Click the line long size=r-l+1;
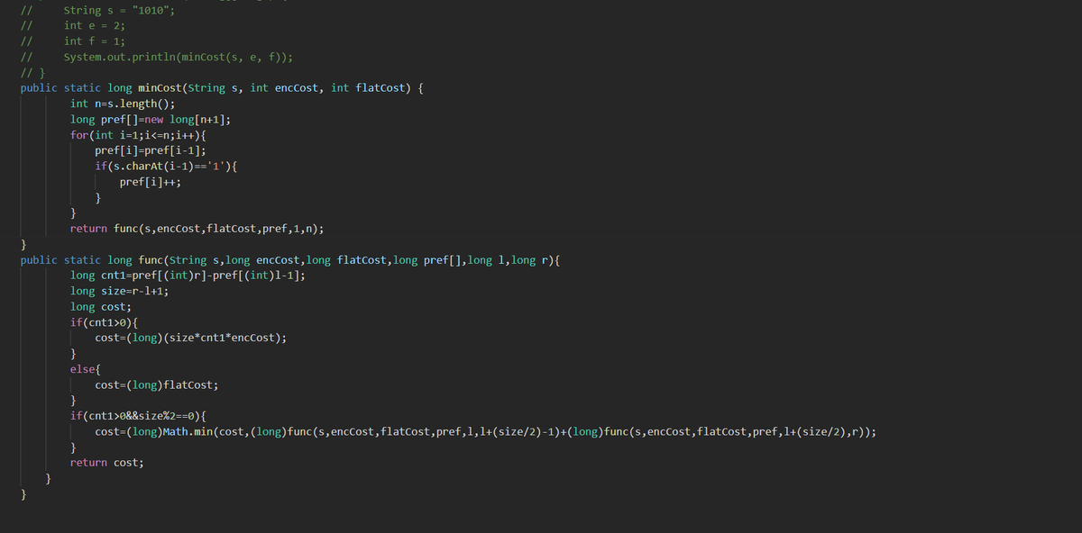The height and width of the screenshot is (533, 1082). pos(120,291)
